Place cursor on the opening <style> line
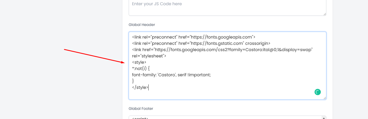Image resolution: width=368 pixels, height=119 pixels. pos(139,62)
